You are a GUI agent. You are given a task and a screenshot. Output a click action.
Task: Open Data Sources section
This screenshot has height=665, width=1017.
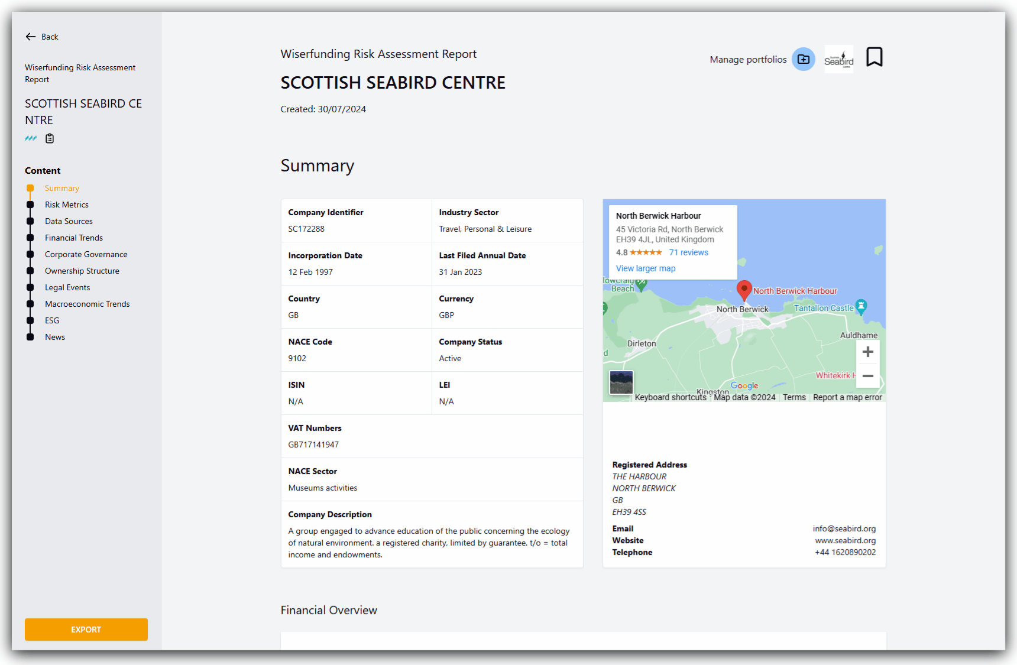coord(69,221)
